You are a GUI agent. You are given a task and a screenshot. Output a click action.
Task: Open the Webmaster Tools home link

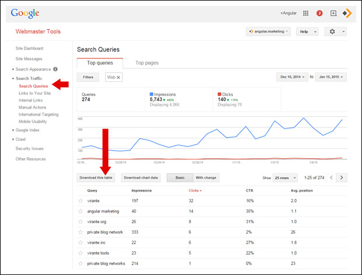point(38,32)
